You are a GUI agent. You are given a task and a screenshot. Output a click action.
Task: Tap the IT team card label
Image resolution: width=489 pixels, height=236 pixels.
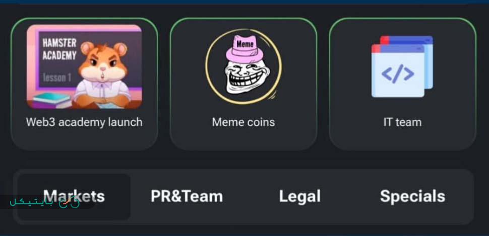pyautogui.click(x=402, y=122)
